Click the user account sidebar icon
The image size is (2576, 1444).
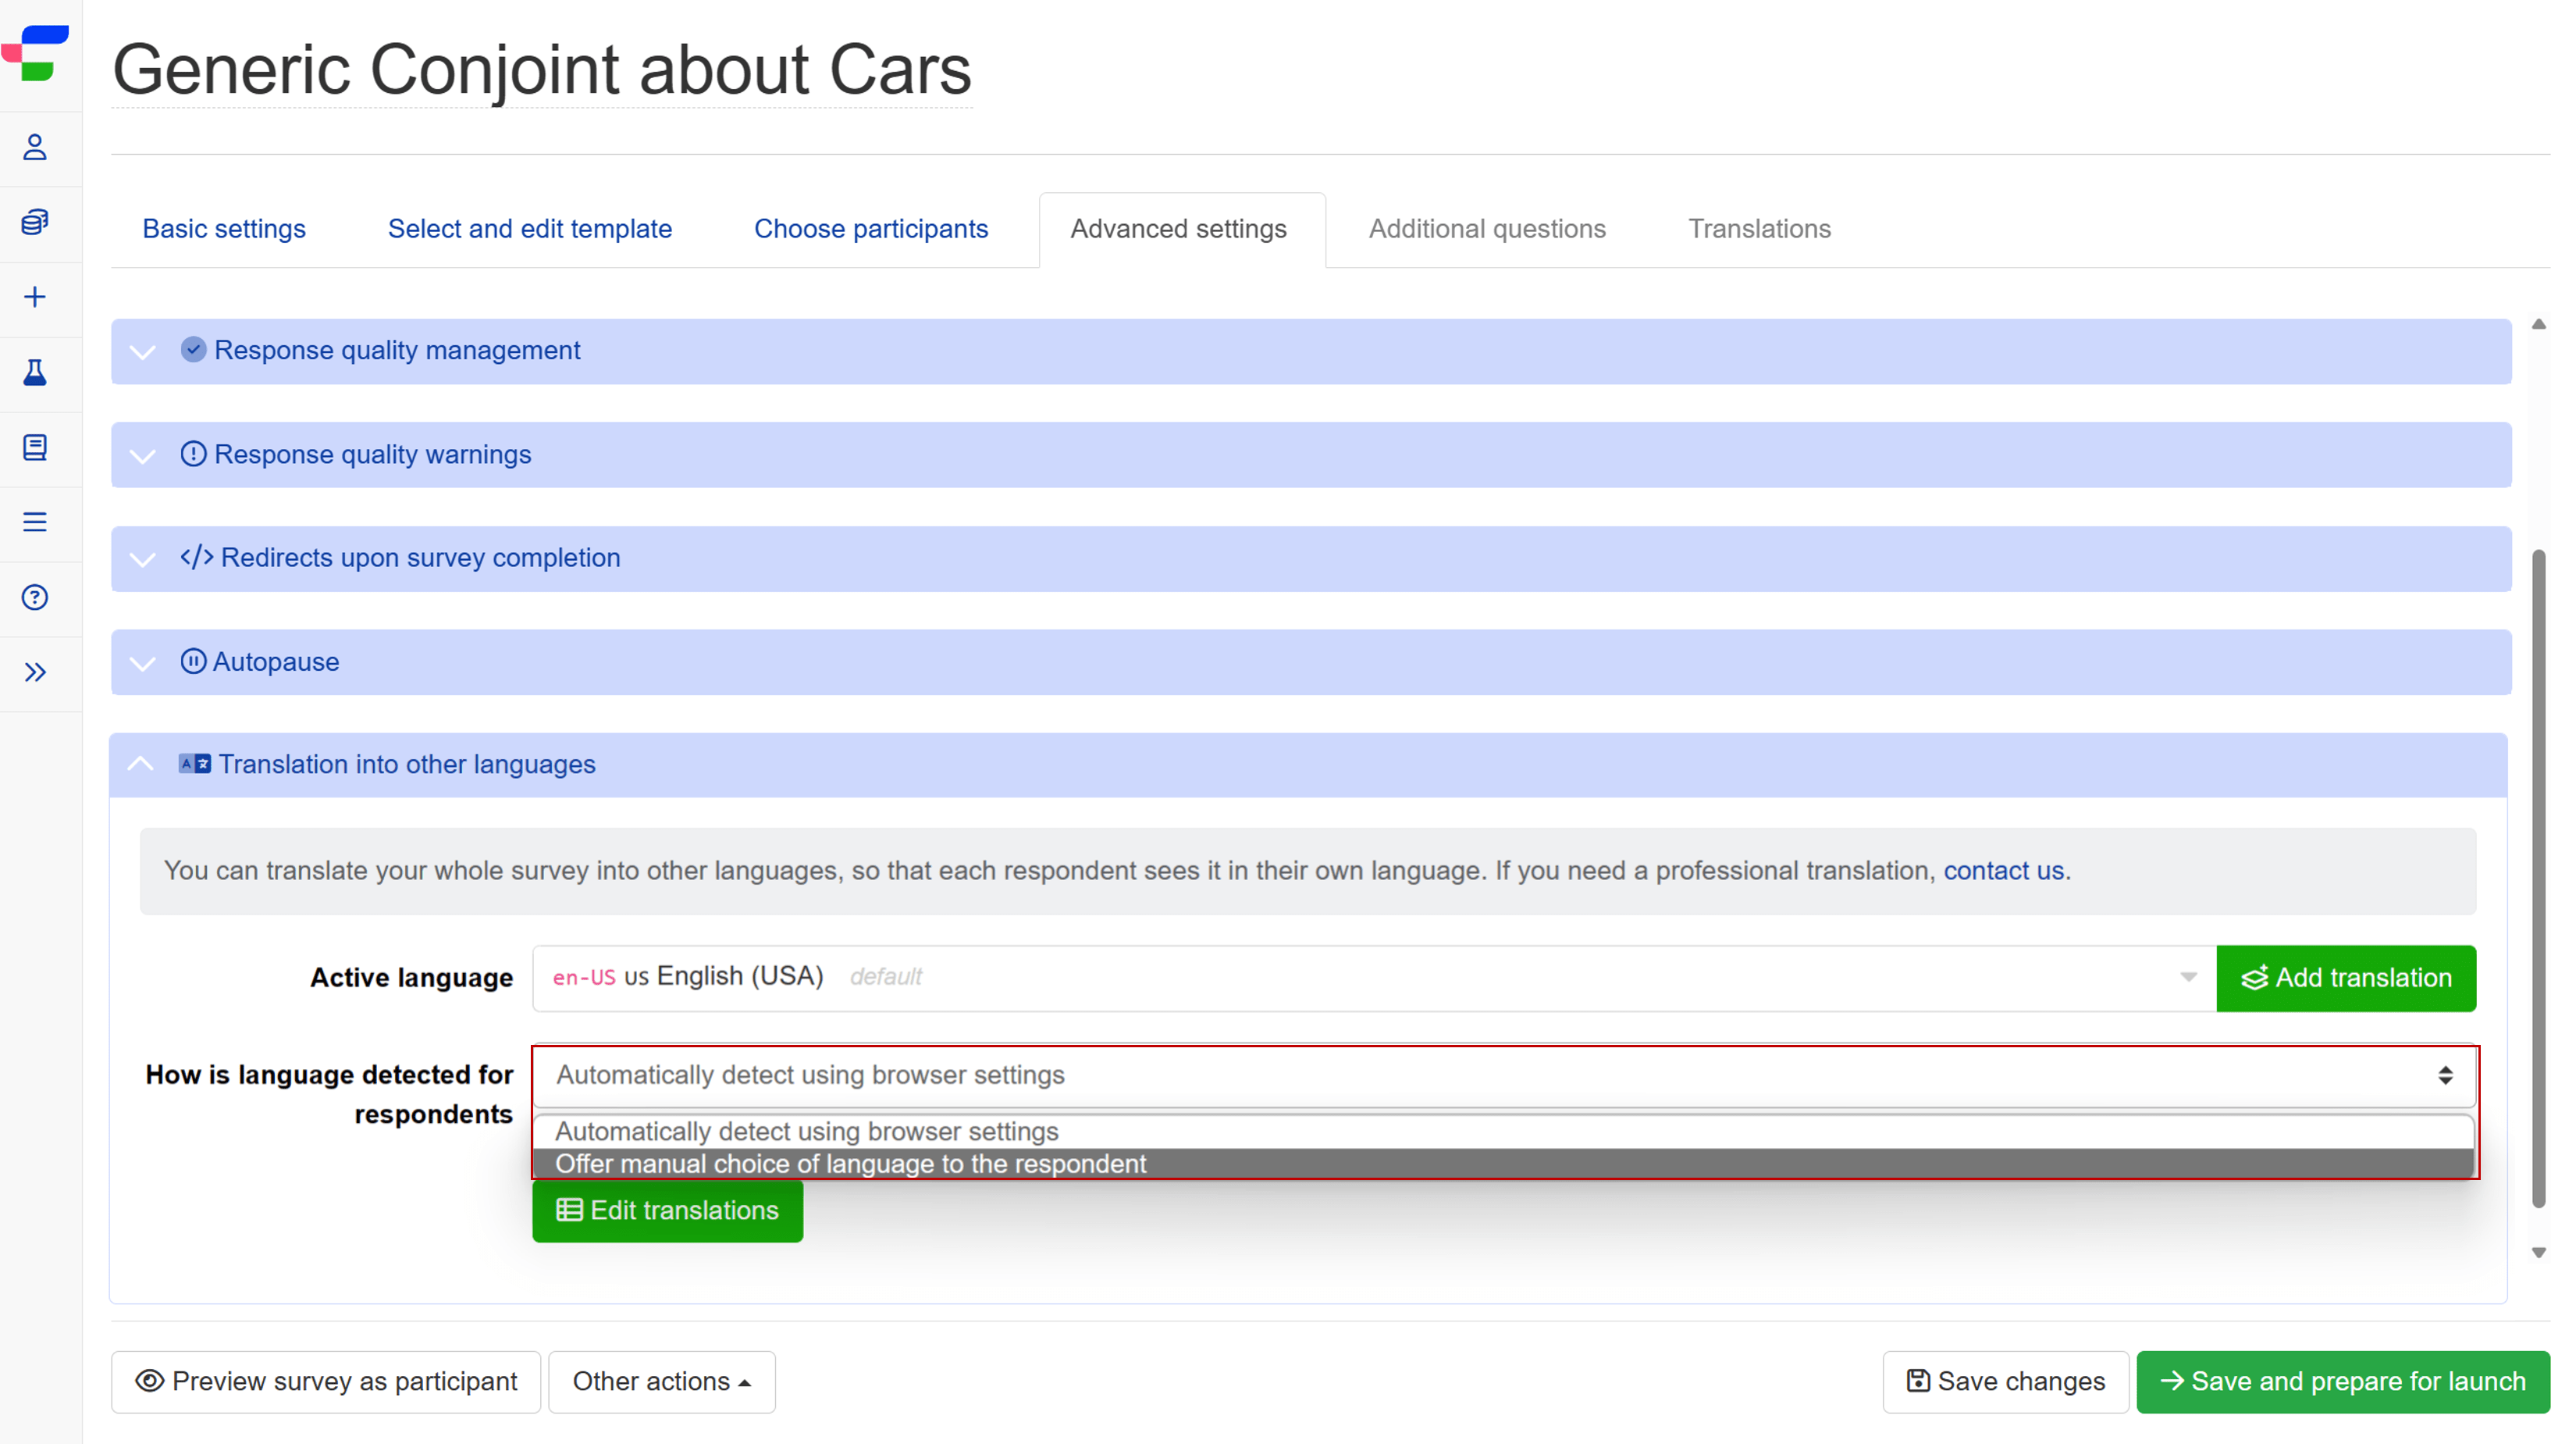coord(35,148)
